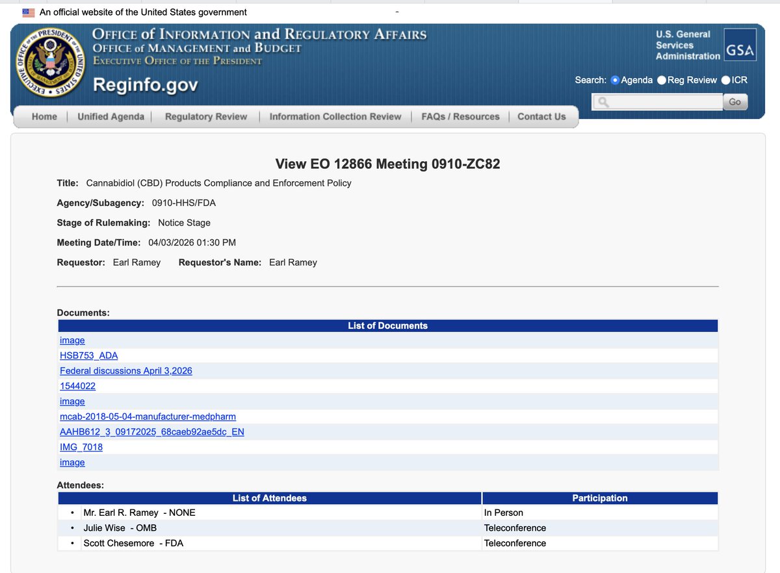Click attendee Scott Chesemore - FDA

pos(133,543)
